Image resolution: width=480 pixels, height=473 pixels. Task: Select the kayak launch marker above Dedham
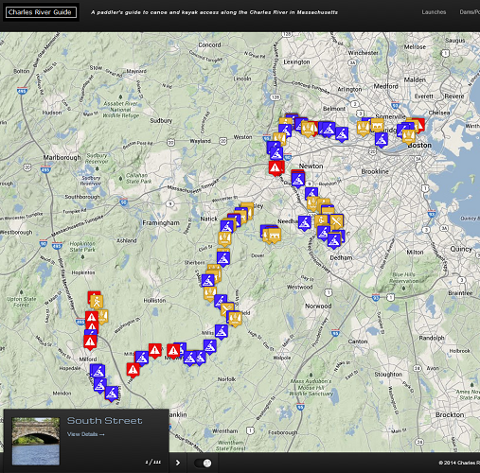pos(334,240)
